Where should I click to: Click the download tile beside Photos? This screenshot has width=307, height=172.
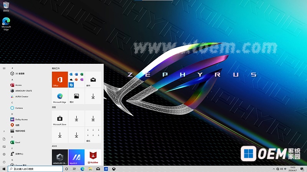93,96
